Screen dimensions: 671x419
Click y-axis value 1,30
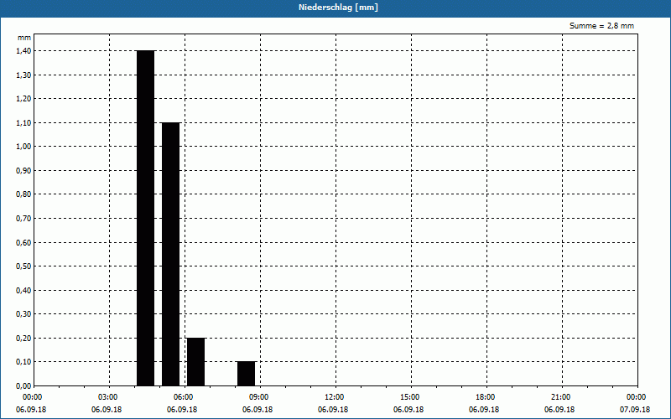(x=24, y=75)
